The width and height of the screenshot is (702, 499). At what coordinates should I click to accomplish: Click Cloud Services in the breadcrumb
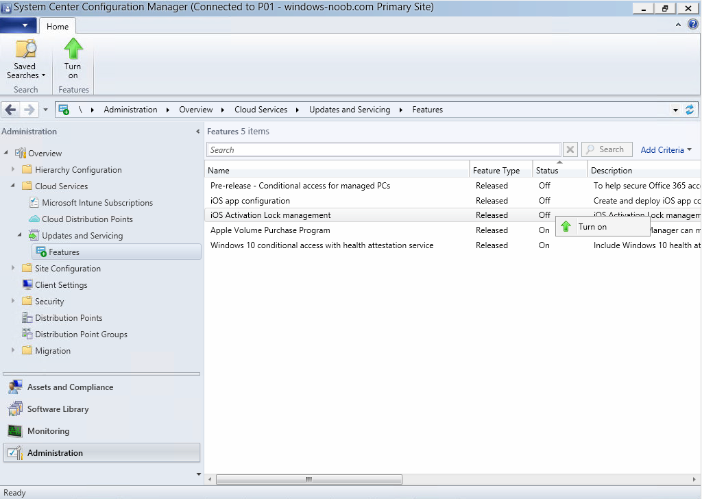(x=261, y=110)
